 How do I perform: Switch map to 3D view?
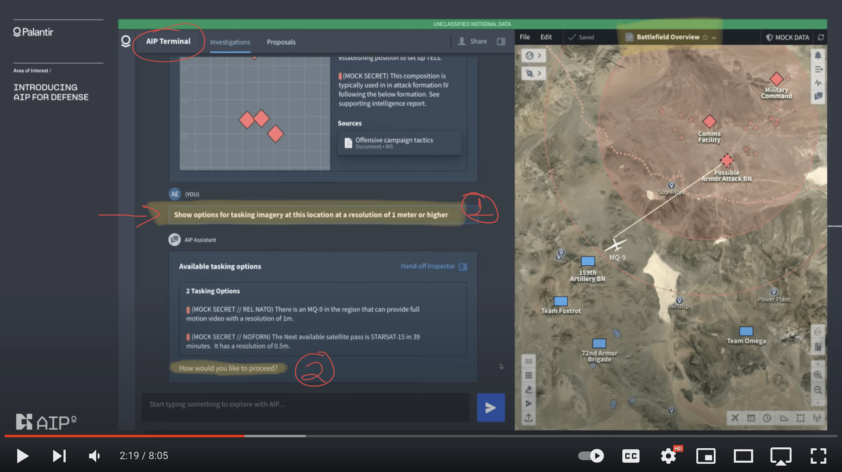[x=528, y=361]
